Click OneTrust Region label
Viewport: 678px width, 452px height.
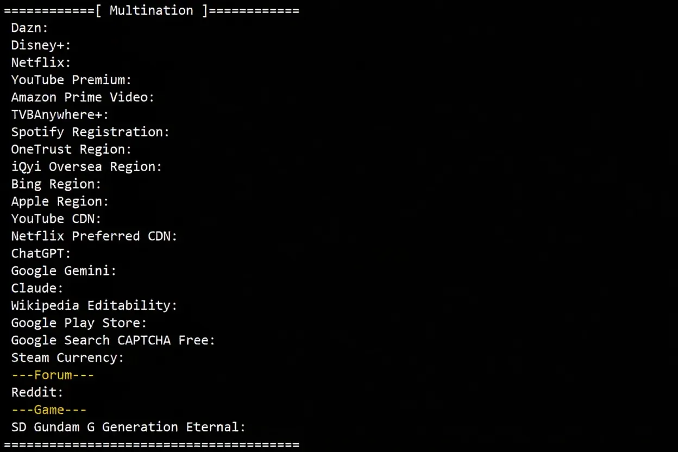tap(72, 149)
